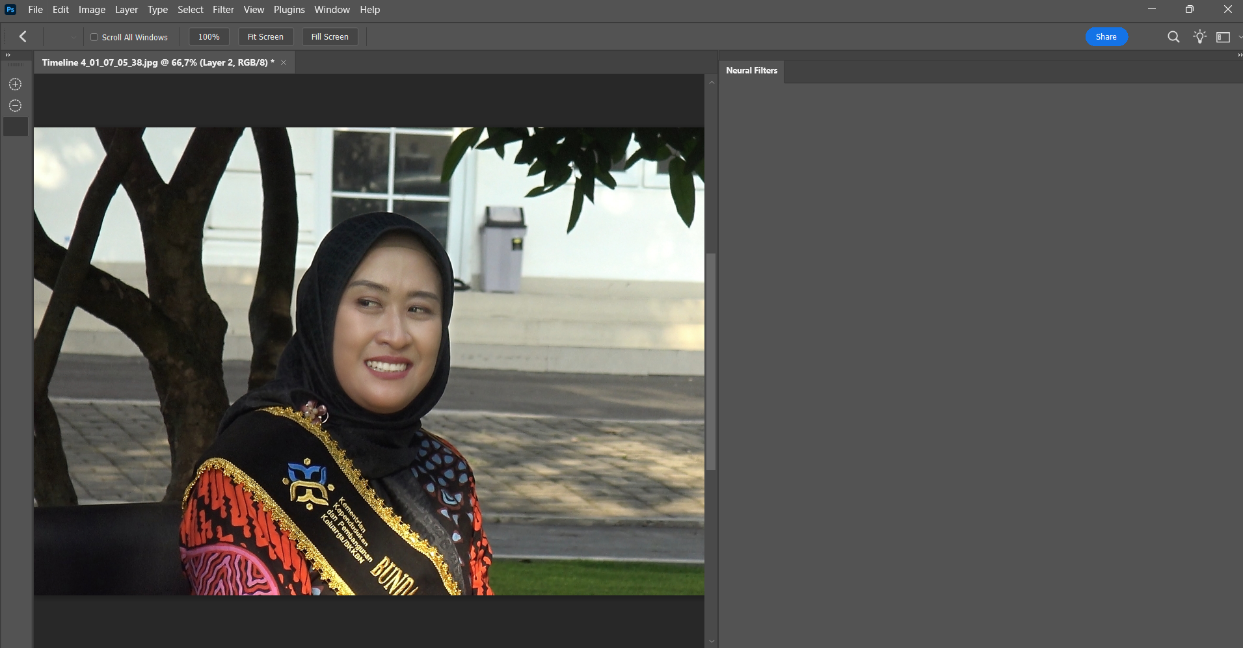The image size is (1243, 648).
Task: Click the Photoshop Ps logo icon
Action: click(10, 9)
